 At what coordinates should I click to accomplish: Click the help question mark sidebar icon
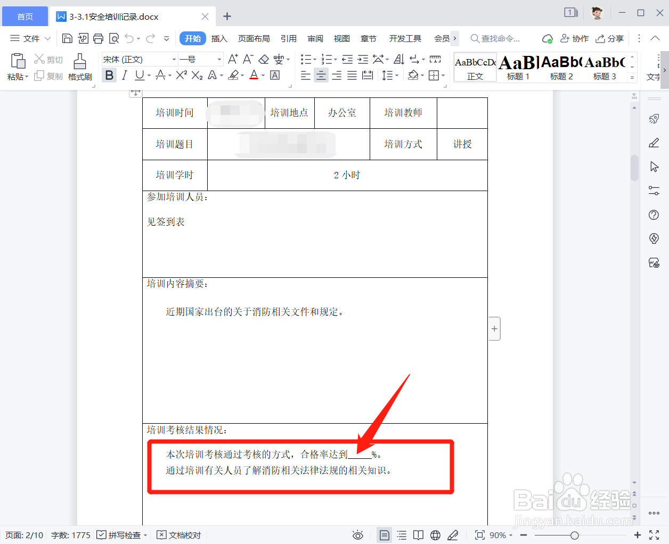pyautogui.click(x=654, y=215)
